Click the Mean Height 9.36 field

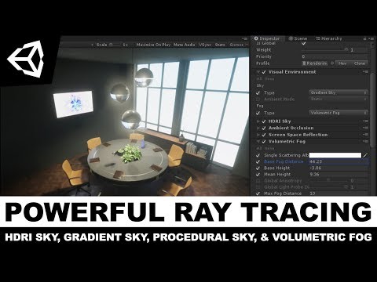[x=339, y=174]
